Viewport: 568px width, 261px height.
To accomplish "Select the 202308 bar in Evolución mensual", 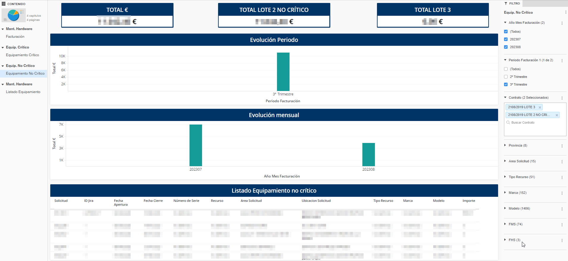I will point(369,155).
